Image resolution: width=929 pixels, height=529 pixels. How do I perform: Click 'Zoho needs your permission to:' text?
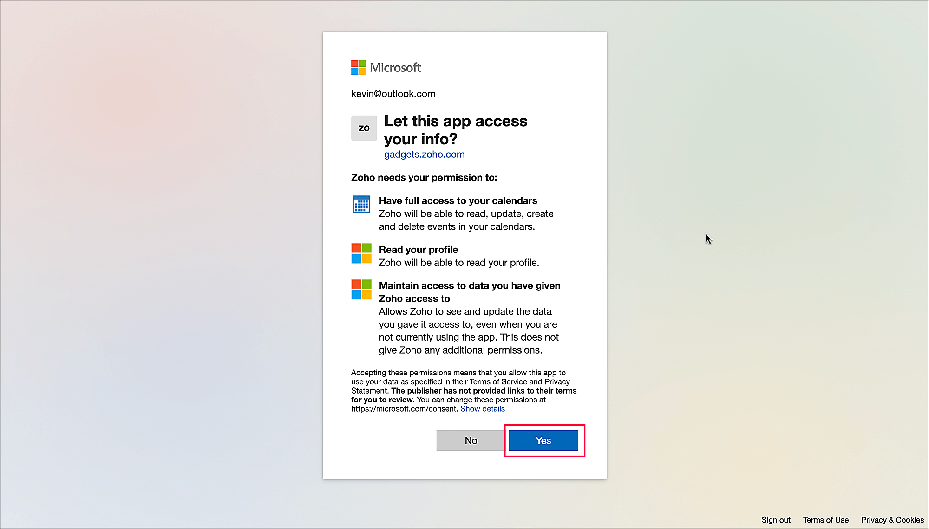[424, 178]
